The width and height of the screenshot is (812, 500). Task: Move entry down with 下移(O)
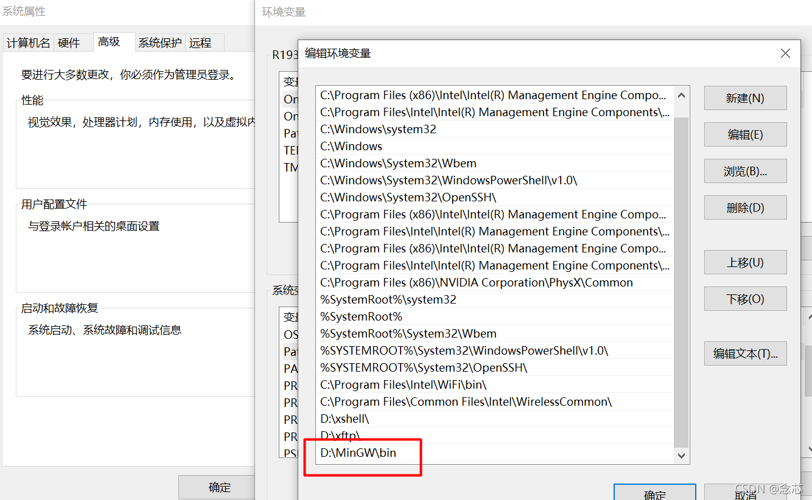(x=745, y=299)
